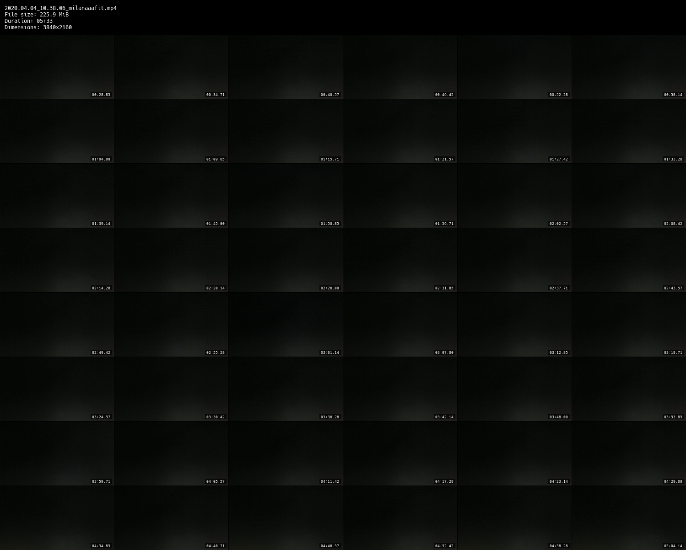Pick the frame timestamped 00:46.42

pyautogui.click(x=400, y=67)
